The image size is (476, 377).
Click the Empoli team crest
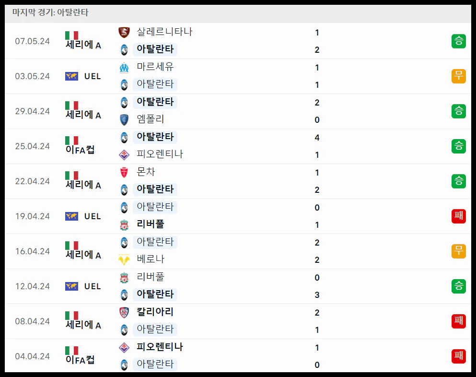(124, 120)
